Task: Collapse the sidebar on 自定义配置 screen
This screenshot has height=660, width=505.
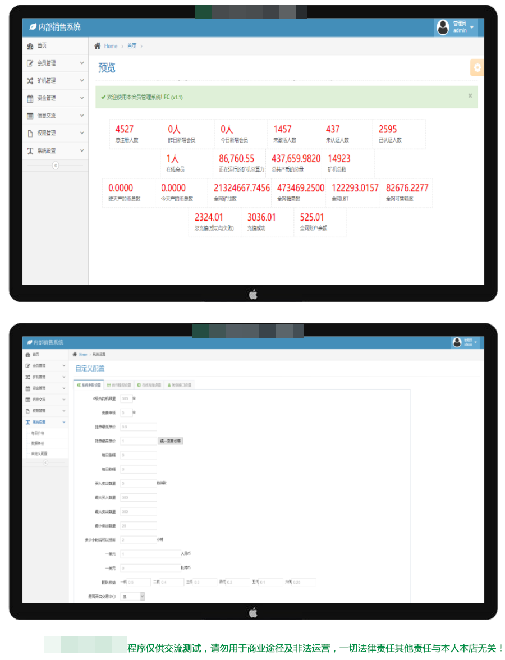Action: pos(45,462)
